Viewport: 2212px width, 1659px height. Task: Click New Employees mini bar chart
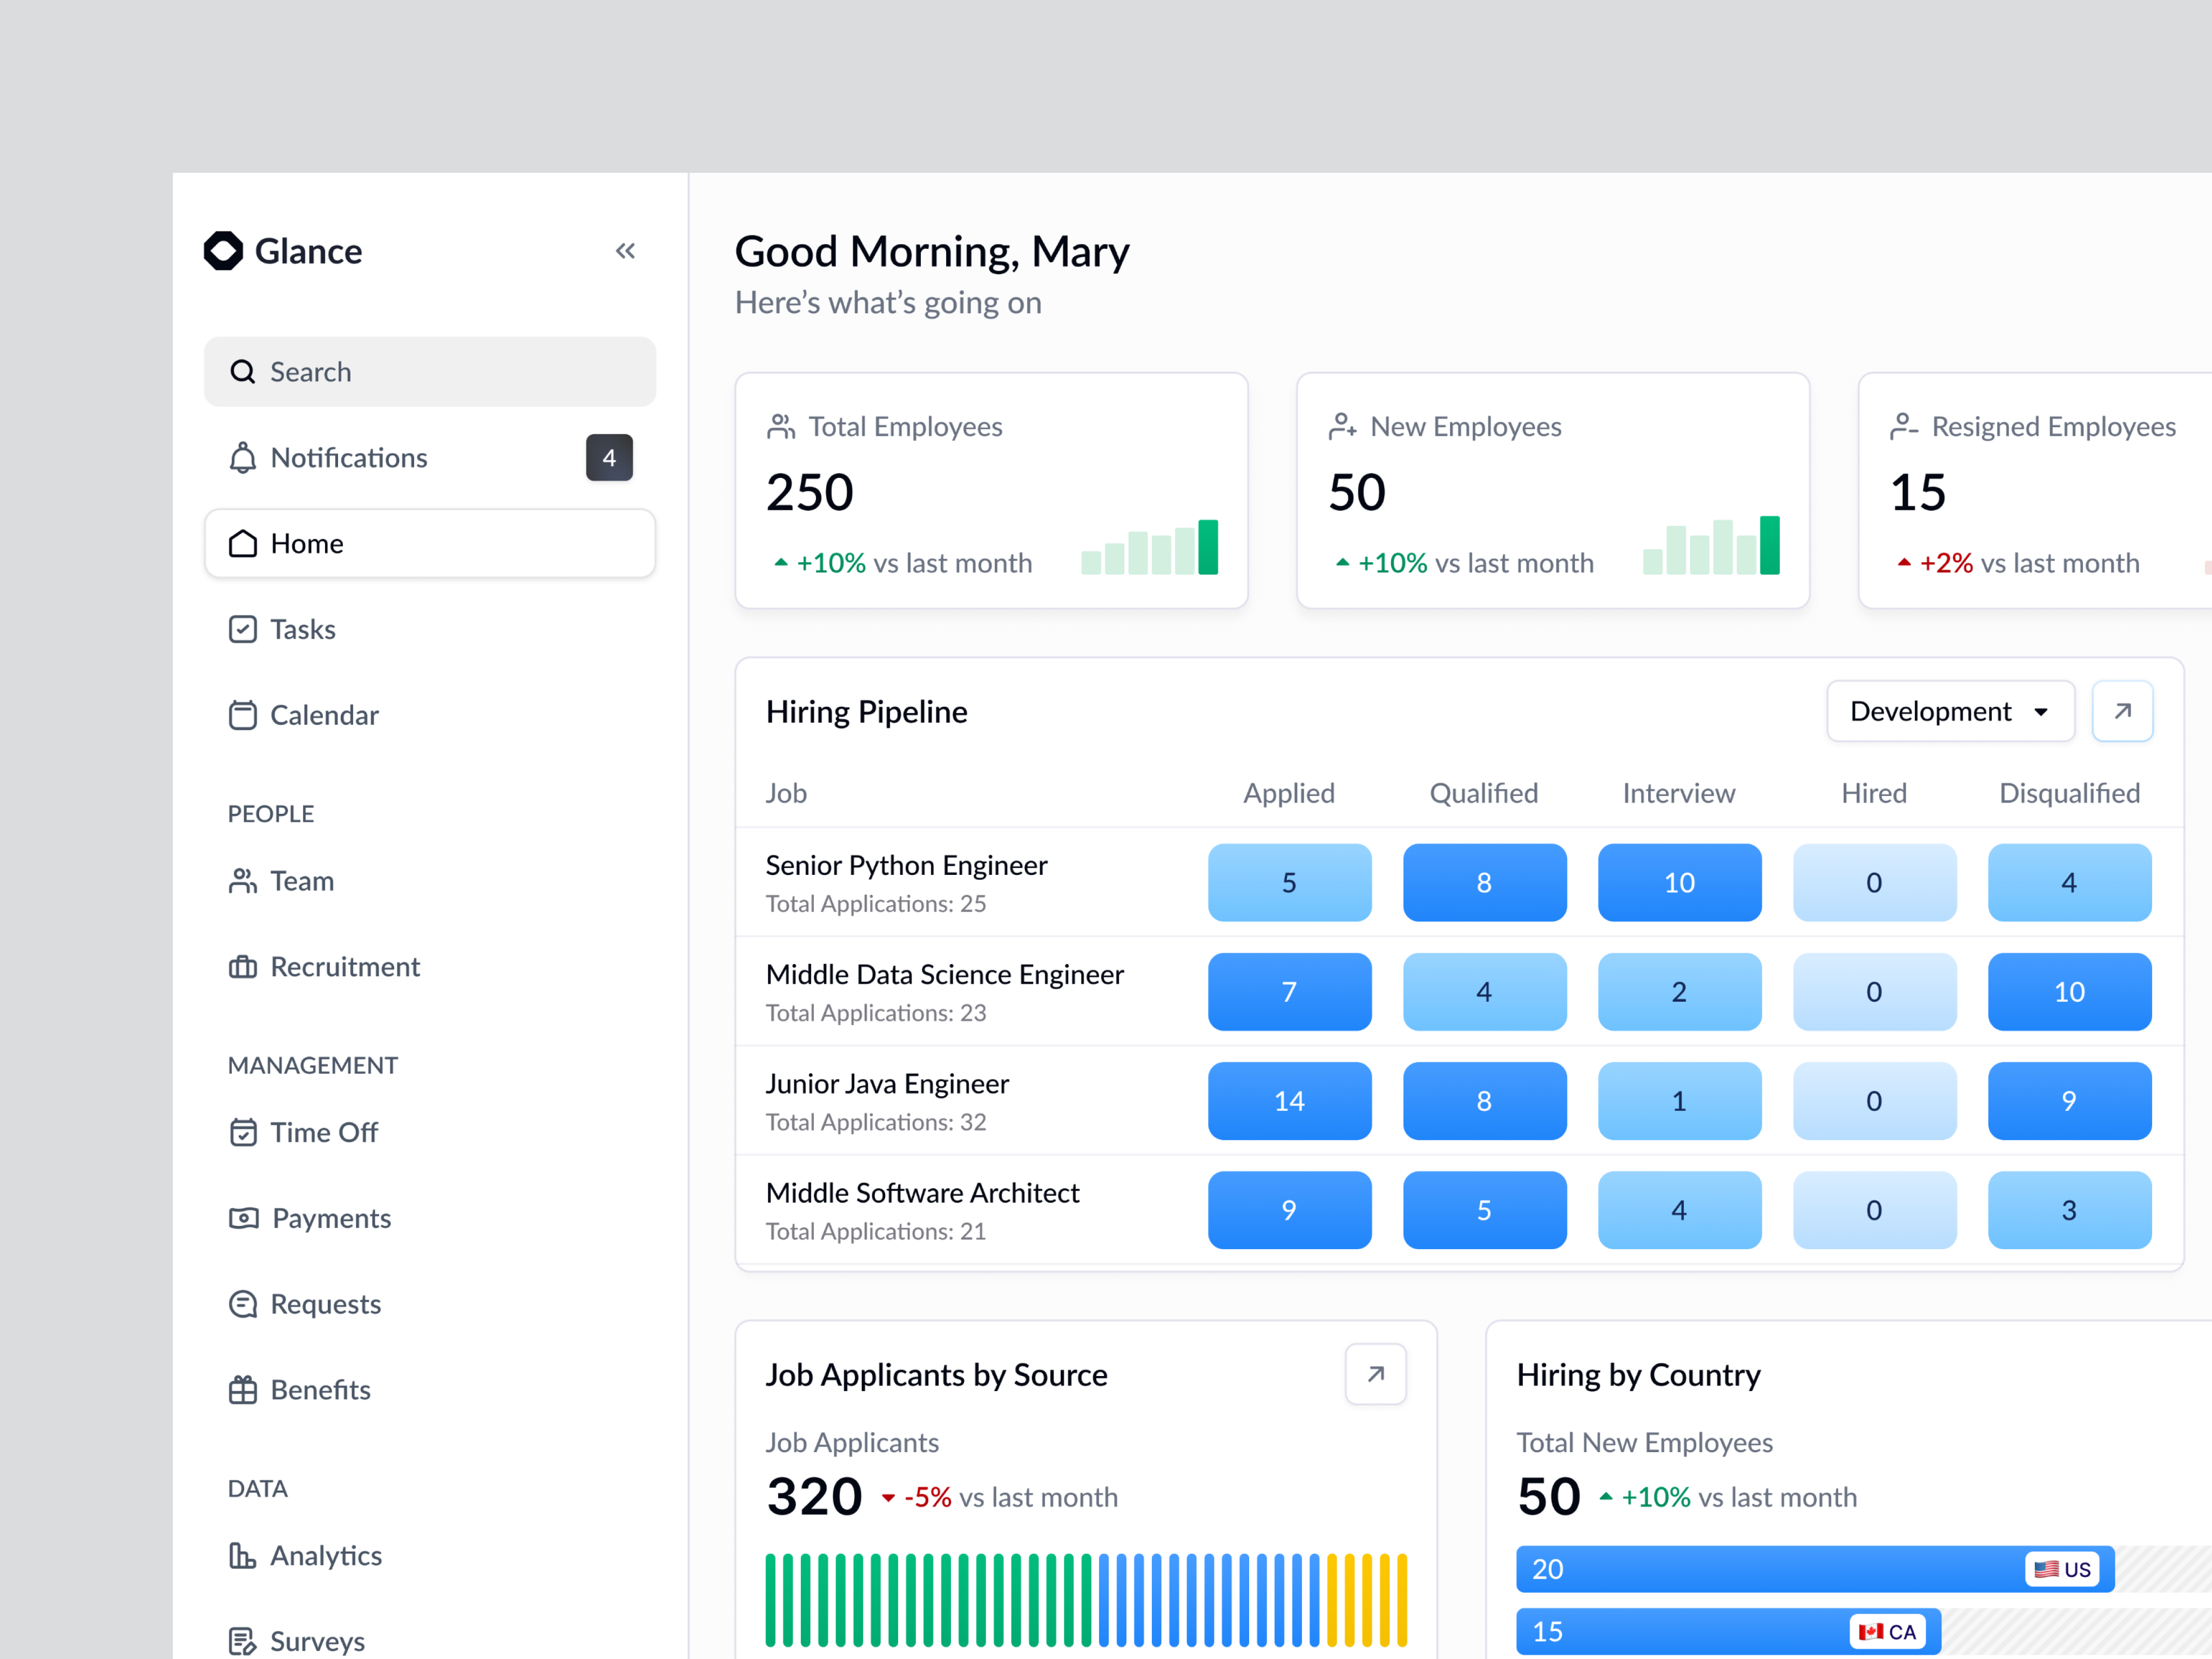1711,545
